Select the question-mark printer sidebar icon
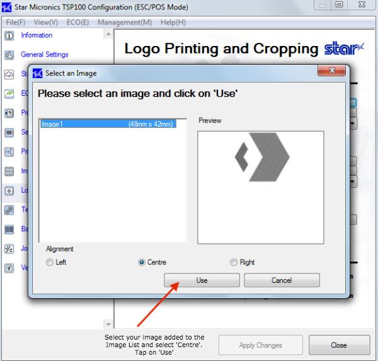The image size is (378, 361). coord(9,113)
